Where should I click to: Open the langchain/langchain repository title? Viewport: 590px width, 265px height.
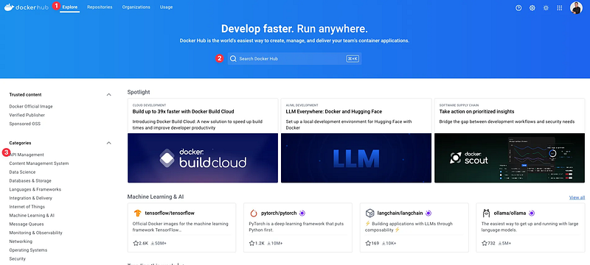(x=400, y=213)
